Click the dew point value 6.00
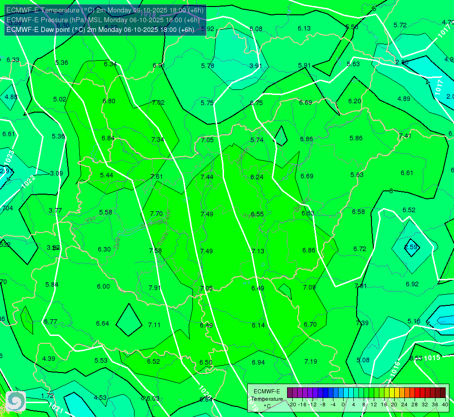Screen dimensions: 454x417 (x=103, y=286)
